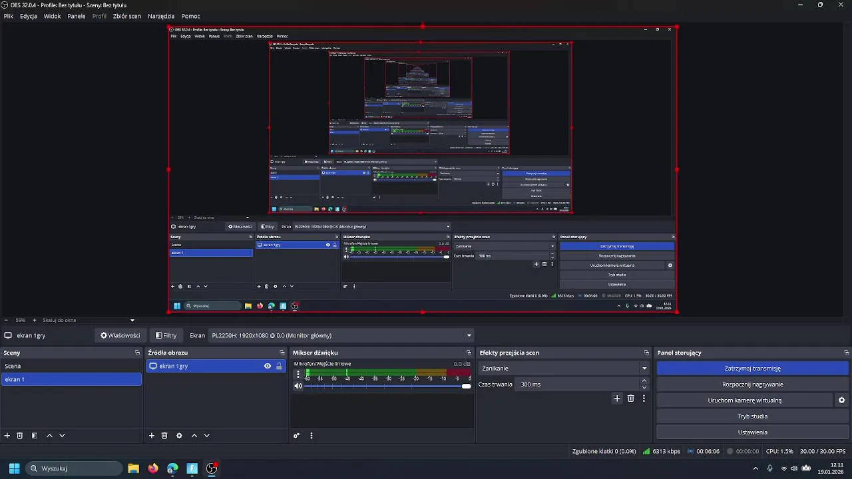852x479 pixels.
Task: Click Zatrzymaj transmisję button
Action: tap(753, 369)
